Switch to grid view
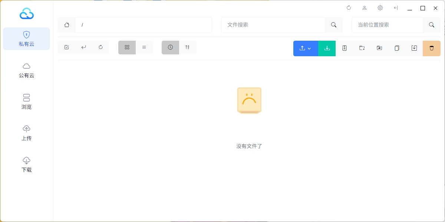Image resolution: width=445 pixels, height=222 pixels. (x=127, y=47)
